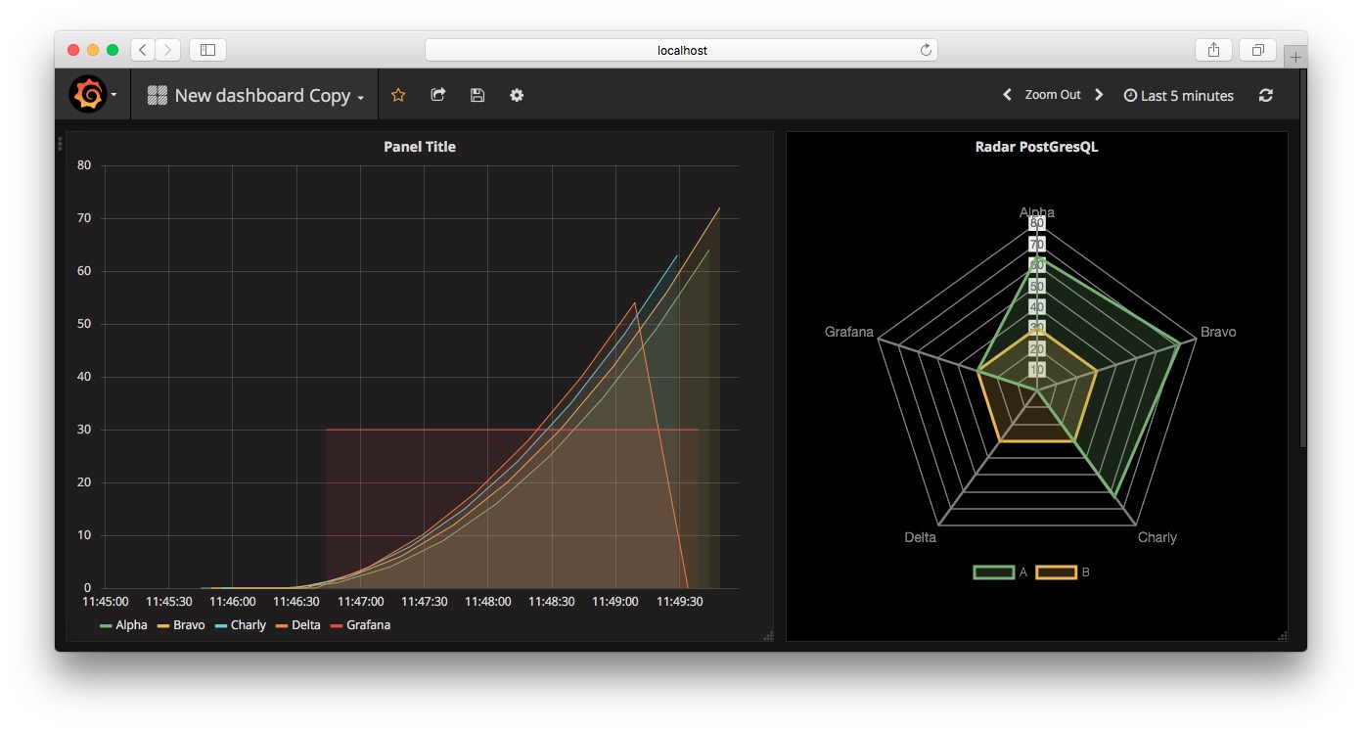This screenshot has height=730, width=1362.
Task: Expand the Grafana logo caret menu
Action: 113,95
